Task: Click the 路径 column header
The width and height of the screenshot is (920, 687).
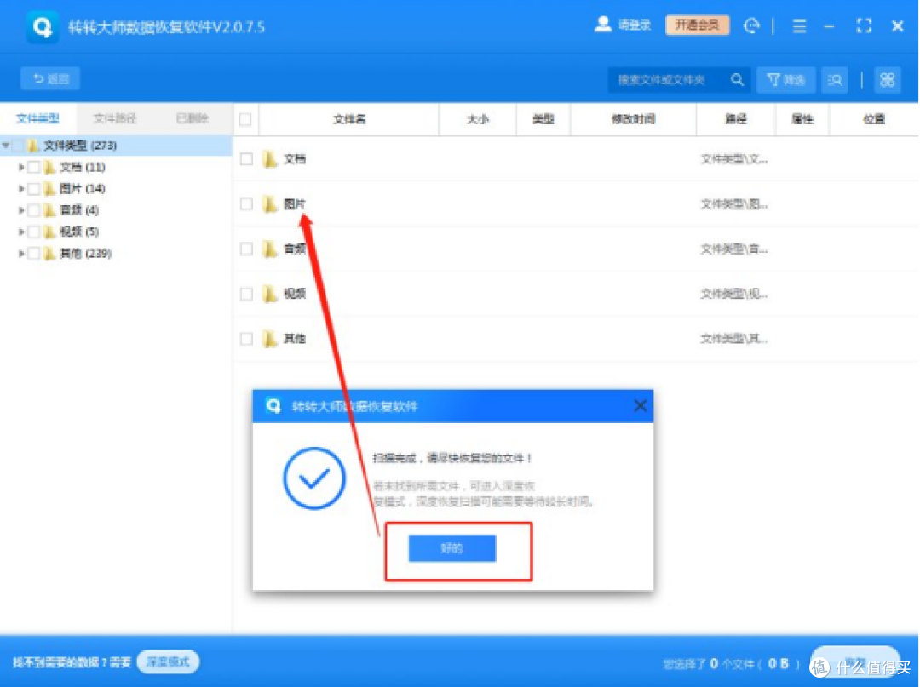Action: pyautogui.click(x=736, y=119)
